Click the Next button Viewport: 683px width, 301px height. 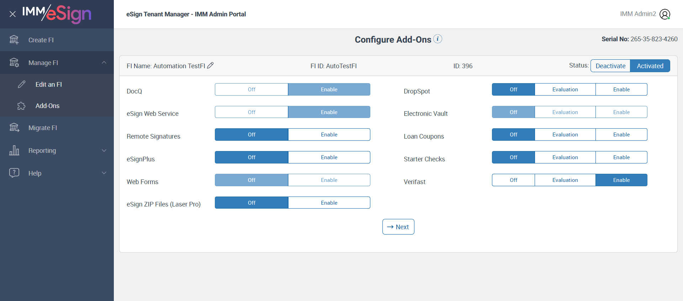tap(398, 227)
